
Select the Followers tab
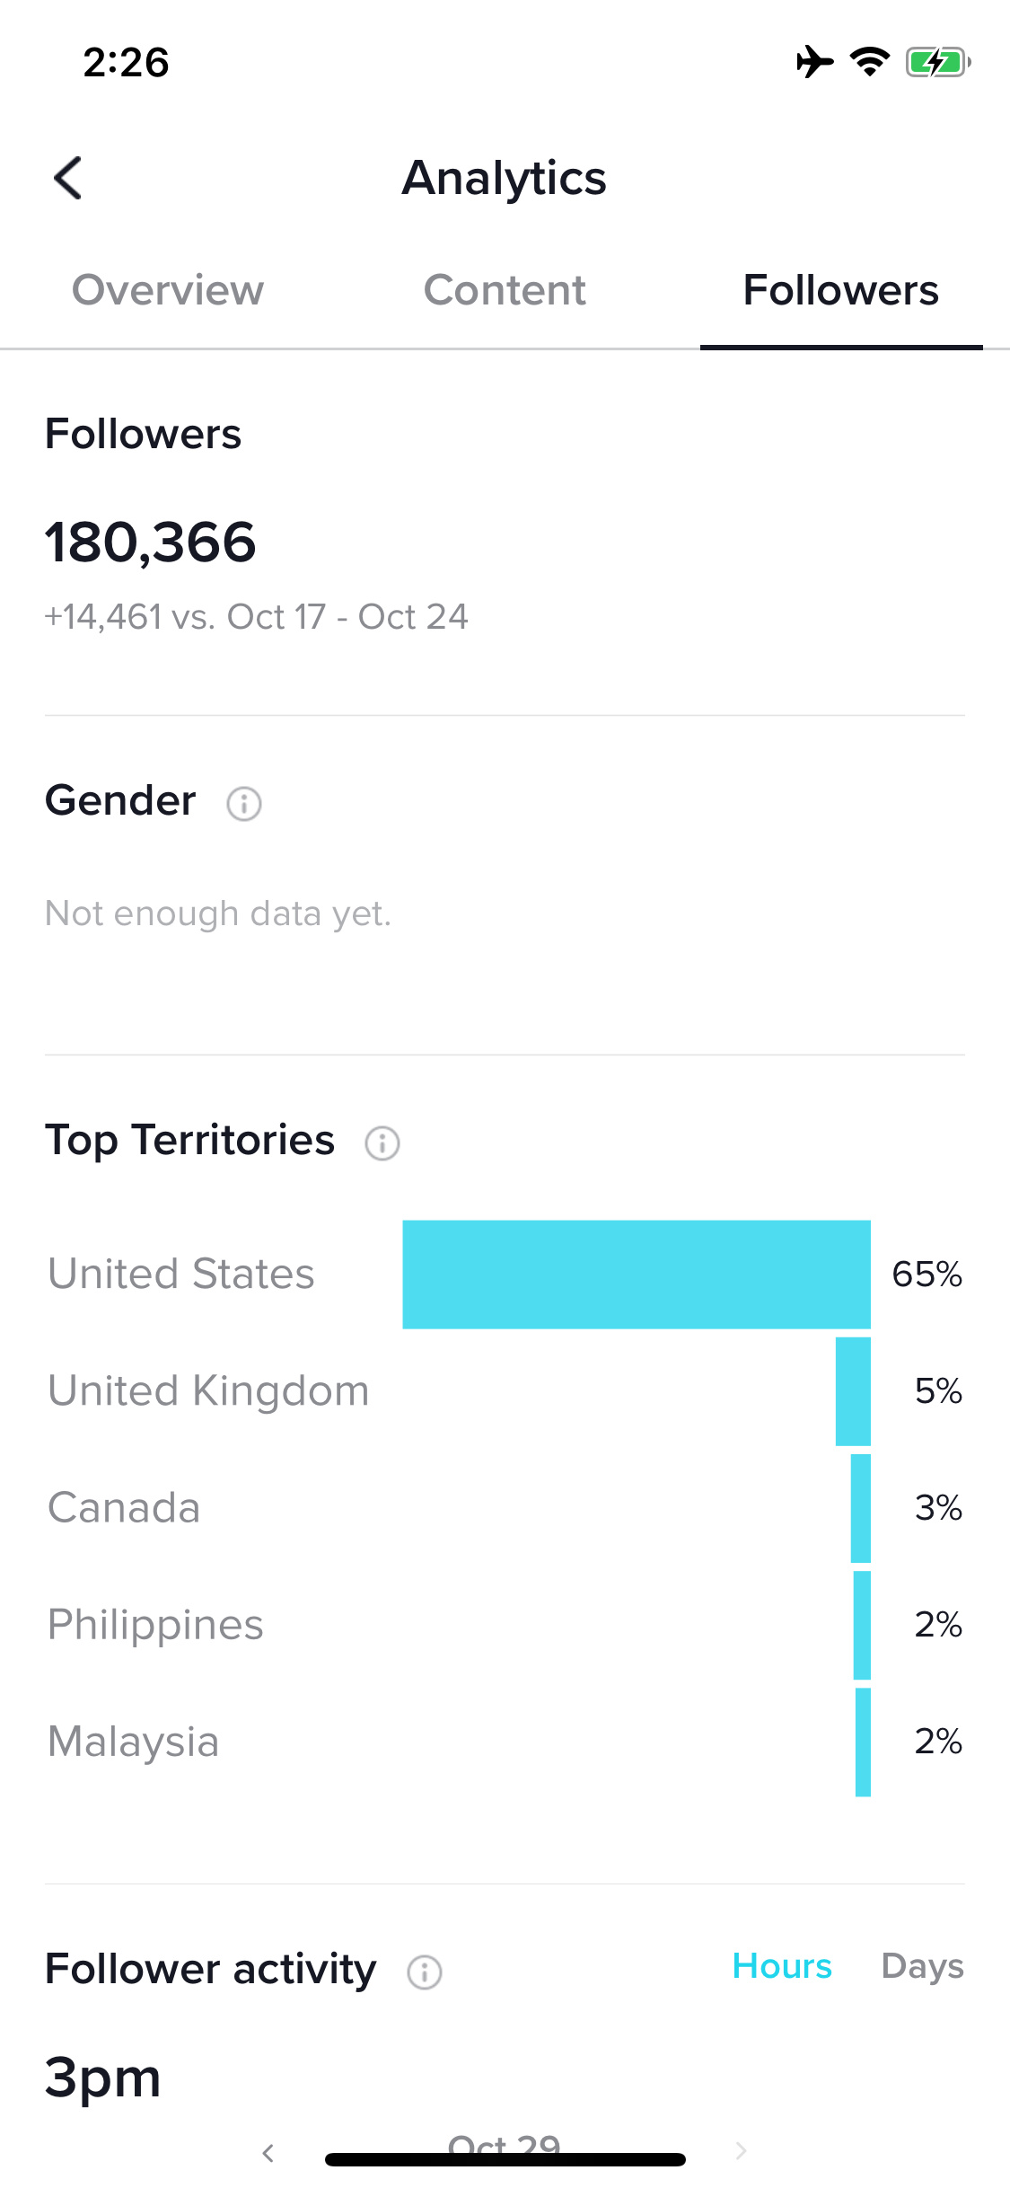pos(841,291)
